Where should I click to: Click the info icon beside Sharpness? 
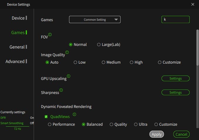point(61,90)
